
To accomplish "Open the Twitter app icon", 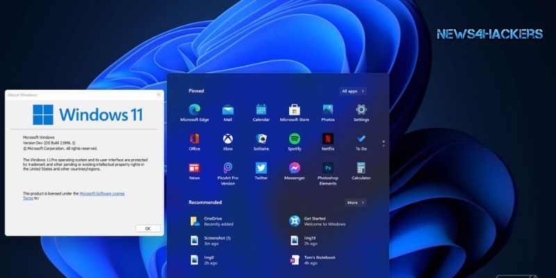I will pyautogui.click(x=261, y=168).
